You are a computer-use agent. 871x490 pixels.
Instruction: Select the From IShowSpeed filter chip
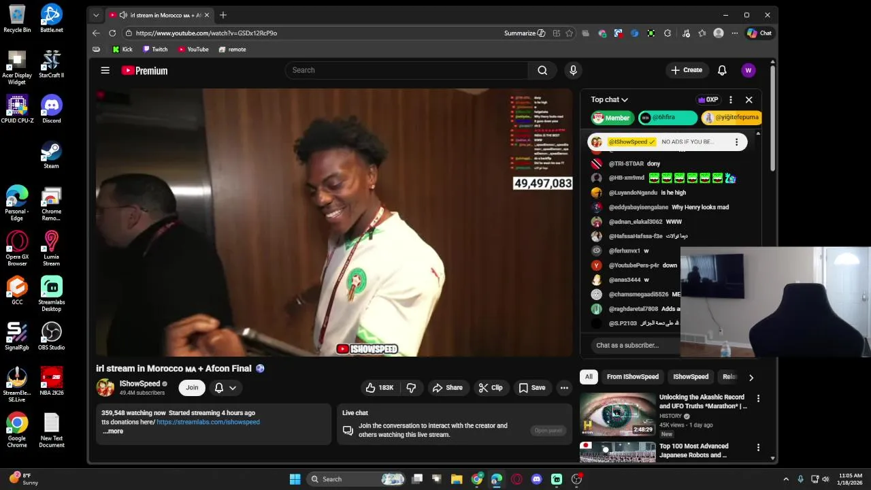pos(633,377)
